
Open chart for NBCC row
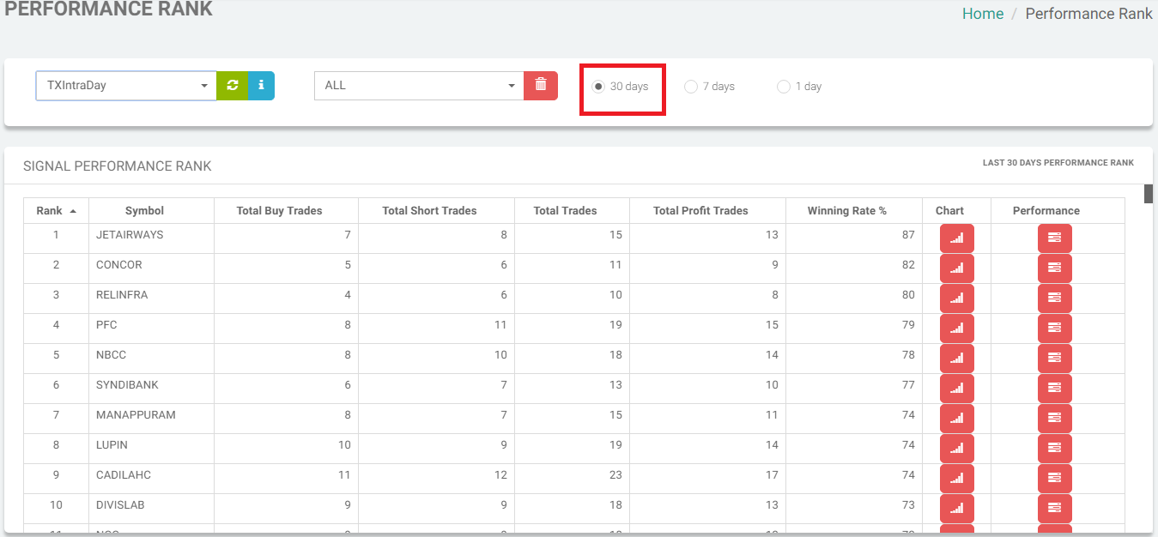coord(957,358)
